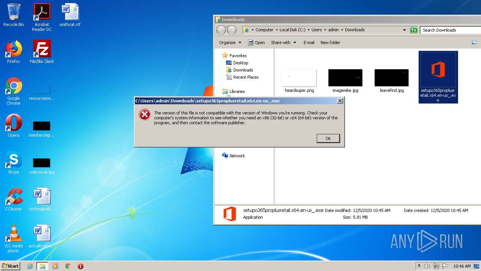Launch Acrobat Reader DC desktop shortcut

click(42, 17)
